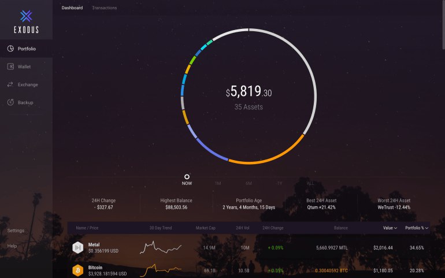Switch to the Dashboard tab

pos(72,8)
